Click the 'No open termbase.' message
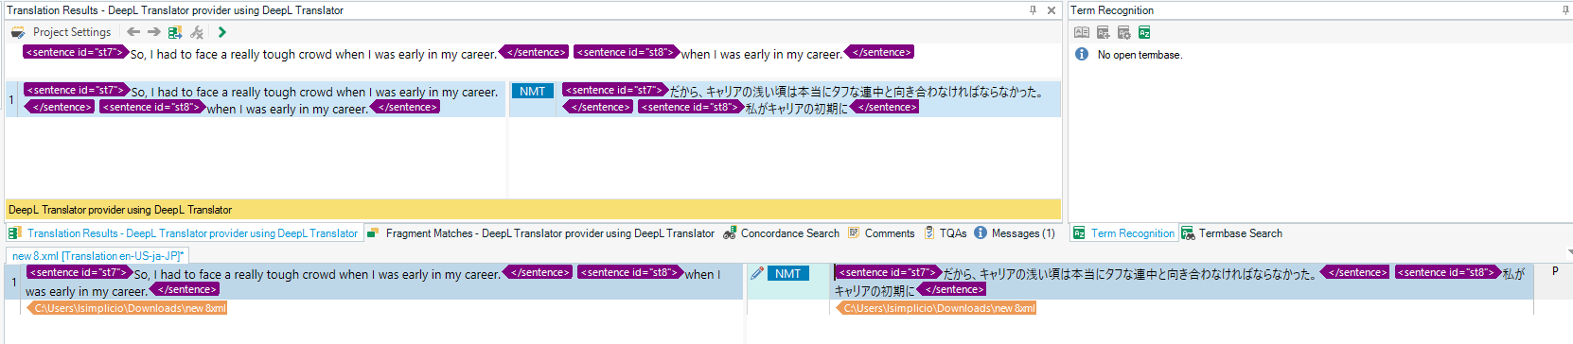 coord(1140,55)
